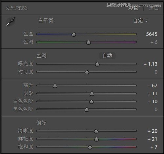Click the 清晰度 clarity label
Image resolution: width=164 pixels, height=154 pixels.
[x=26, y=131]
